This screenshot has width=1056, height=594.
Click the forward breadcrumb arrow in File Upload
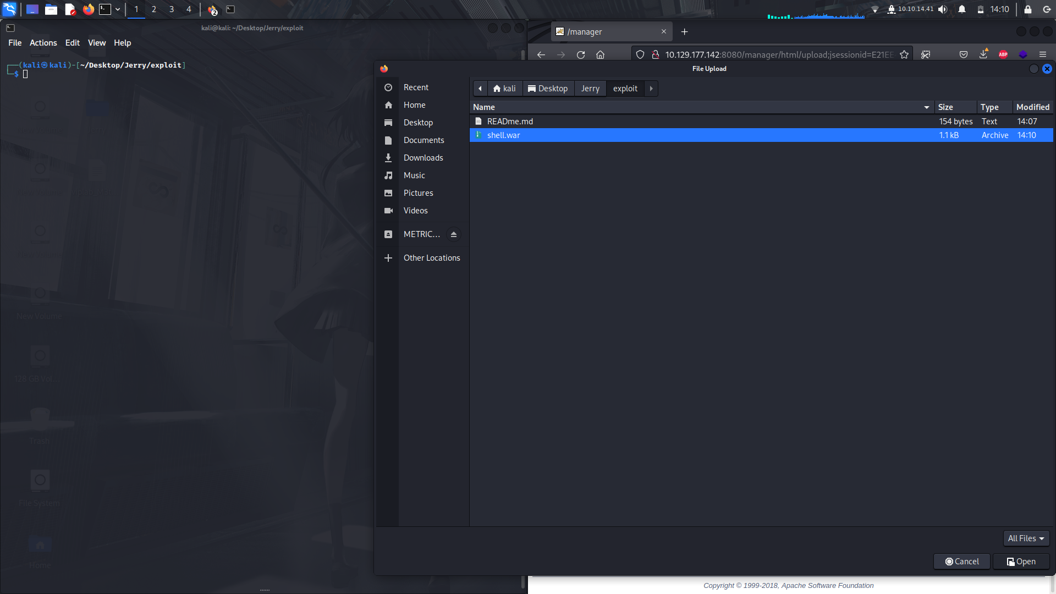[x=651, y=89]
